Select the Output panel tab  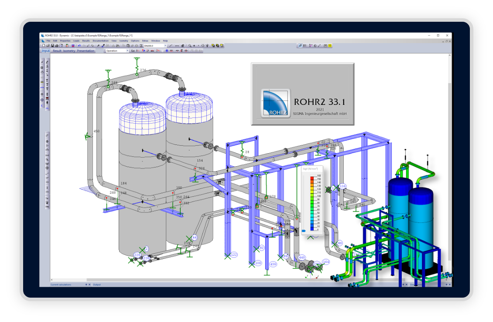click(x=97, y=285)
